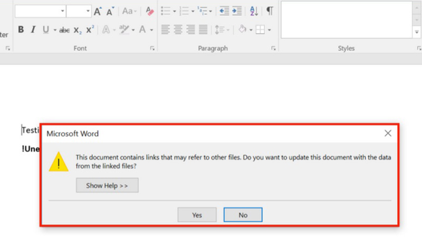Screen dimensions: 422x237
Task: Click Yes to update linked data
Action: click(197, 215)
